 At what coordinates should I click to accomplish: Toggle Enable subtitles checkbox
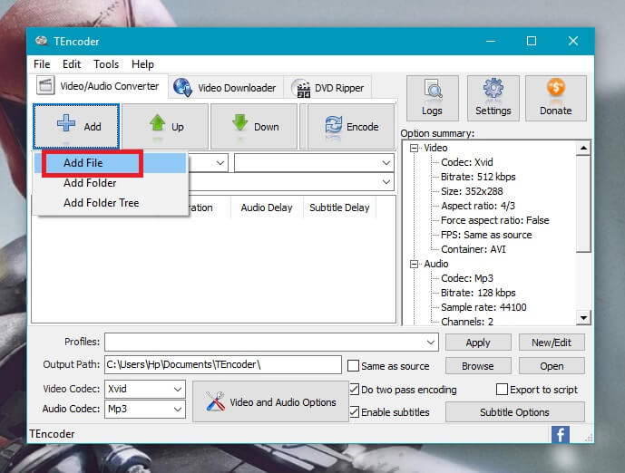point(354,411)
